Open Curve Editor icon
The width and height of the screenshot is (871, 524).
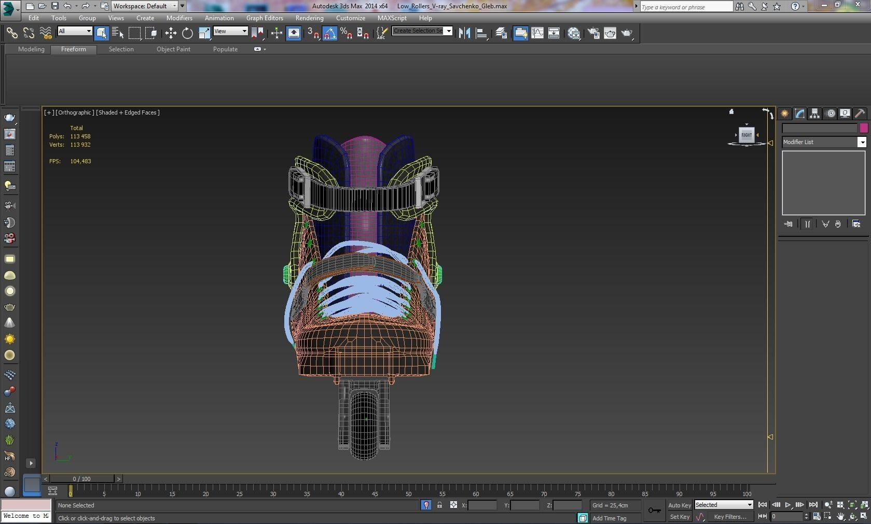pyautogui.click(x=537, y=33)
